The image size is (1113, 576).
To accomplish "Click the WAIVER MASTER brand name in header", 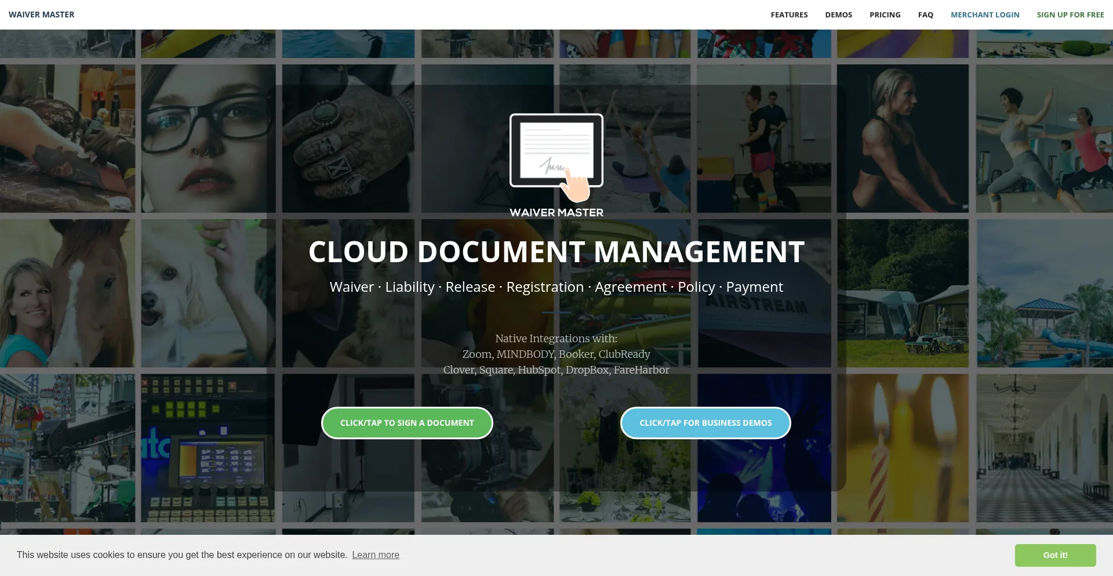I will click(x=42, y=15).
